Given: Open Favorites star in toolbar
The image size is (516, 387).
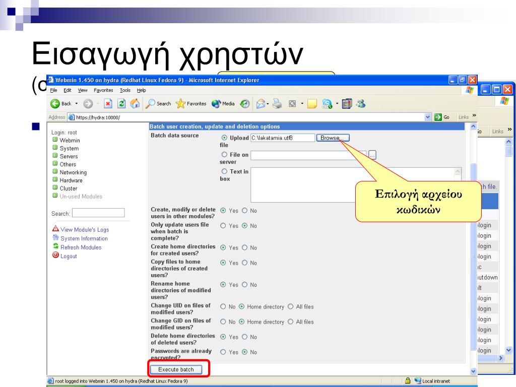Looking at the screenshot, I should pyautogui.click(x=191, y=104).
